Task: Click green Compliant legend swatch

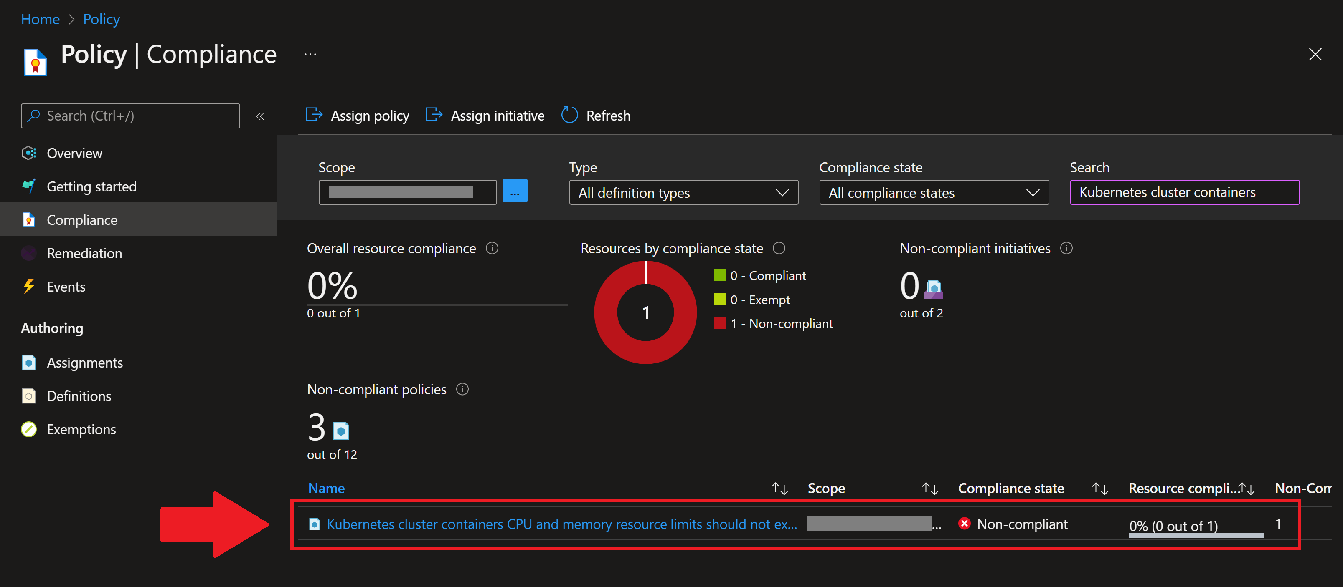Action: [x=719, y=275]
